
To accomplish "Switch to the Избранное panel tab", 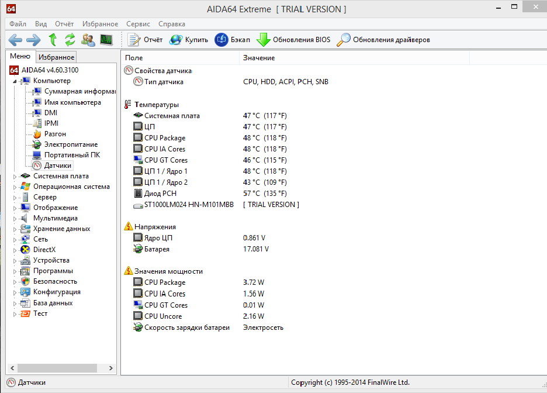I will pos(56,57).
